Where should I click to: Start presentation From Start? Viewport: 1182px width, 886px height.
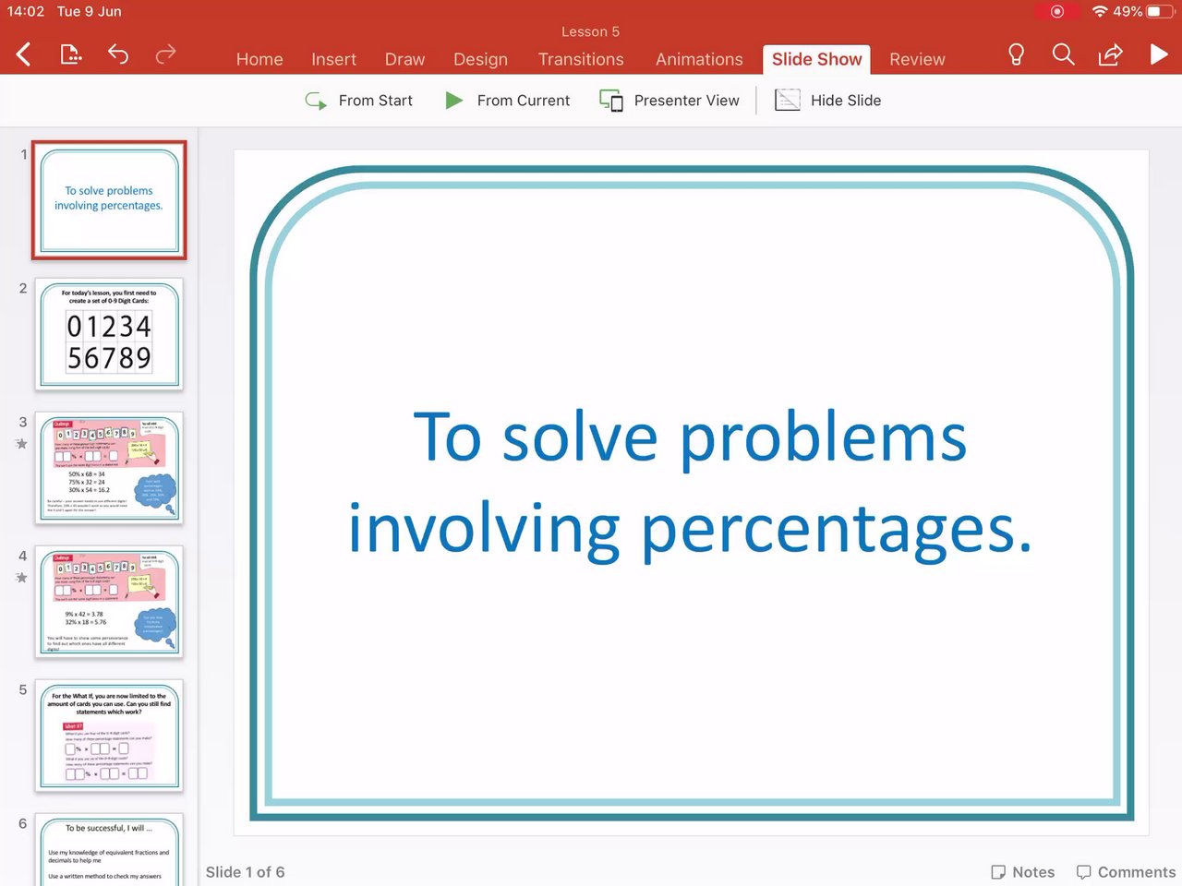(x=358, y=101)
